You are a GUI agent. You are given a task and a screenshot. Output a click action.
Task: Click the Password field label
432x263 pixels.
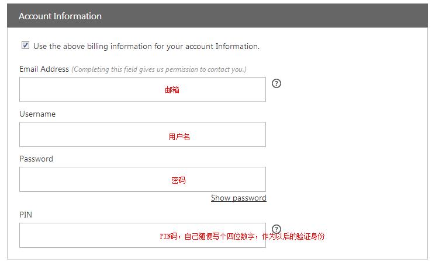(36, 159)
